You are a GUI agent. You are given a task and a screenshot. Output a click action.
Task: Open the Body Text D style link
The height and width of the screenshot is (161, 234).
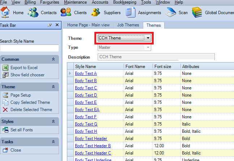[86, 95]
